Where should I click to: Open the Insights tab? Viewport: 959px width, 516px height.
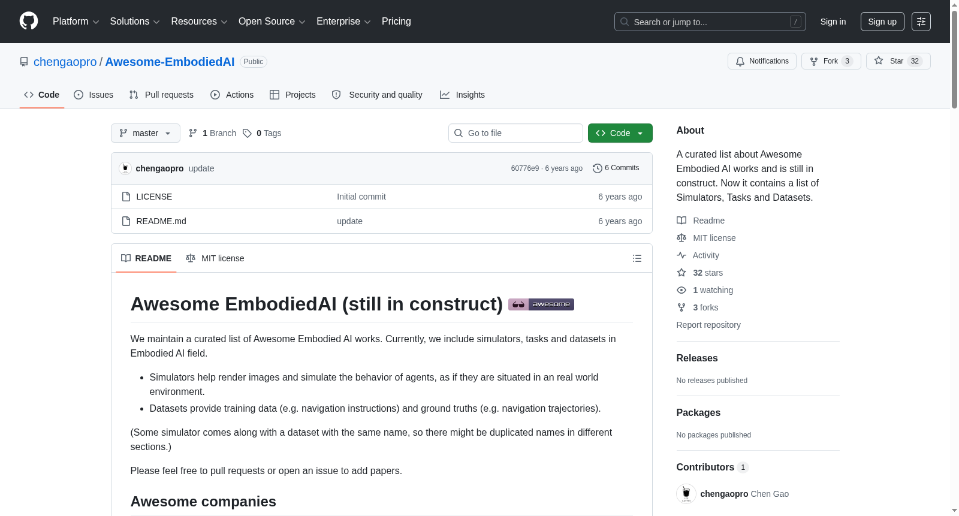click(x=462, y=95)
